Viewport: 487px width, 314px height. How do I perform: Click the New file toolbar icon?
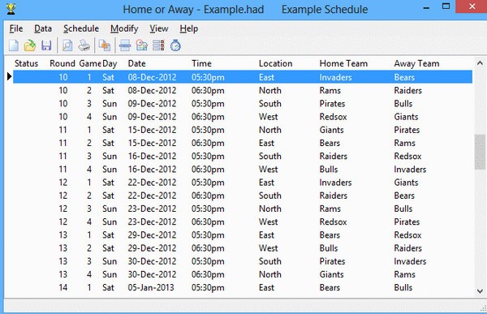tap(14, 45)
